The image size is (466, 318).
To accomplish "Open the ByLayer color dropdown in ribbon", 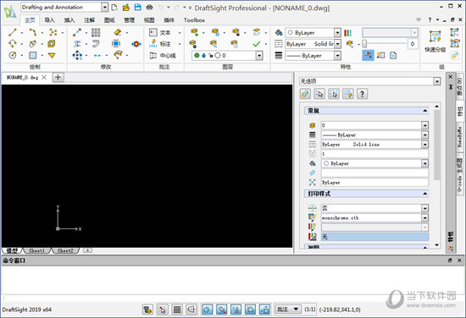I will click(337, 32).
